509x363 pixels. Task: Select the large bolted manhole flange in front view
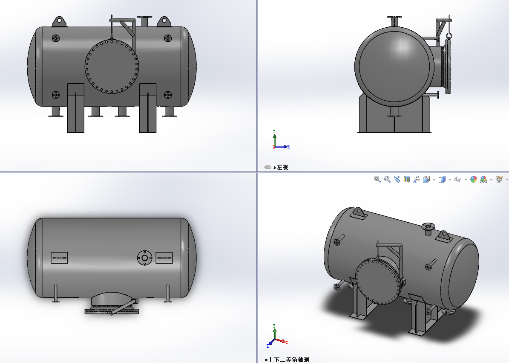pos(112,67)
